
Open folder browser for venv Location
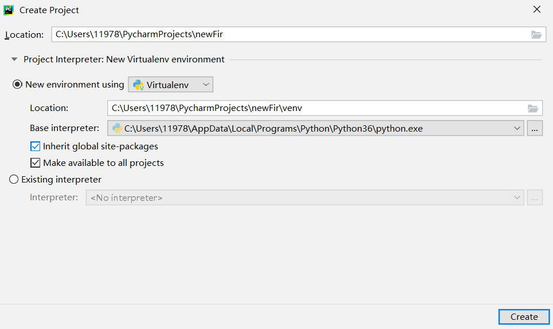coord(532,108)
